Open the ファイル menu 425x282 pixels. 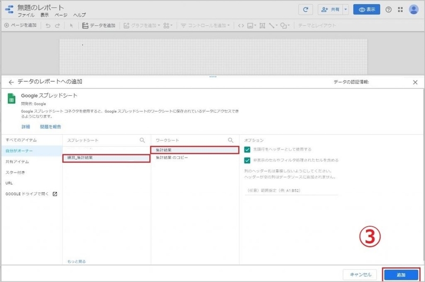click(26, 15)
